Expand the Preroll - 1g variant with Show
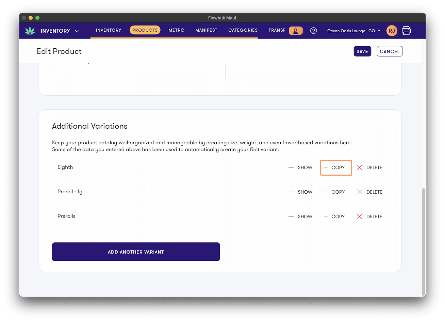The height and width of the screenshot is (322, 445). 300,192
